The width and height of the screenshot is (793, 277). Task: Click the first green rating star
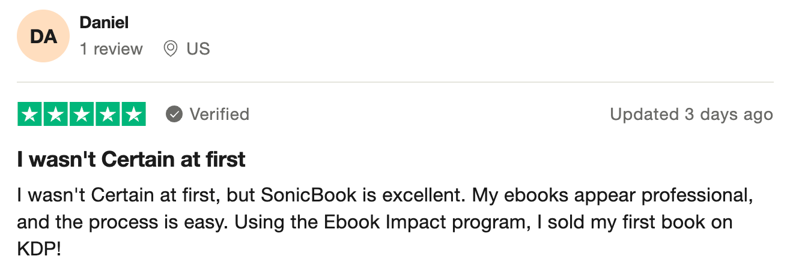click(x=30, y=114)
